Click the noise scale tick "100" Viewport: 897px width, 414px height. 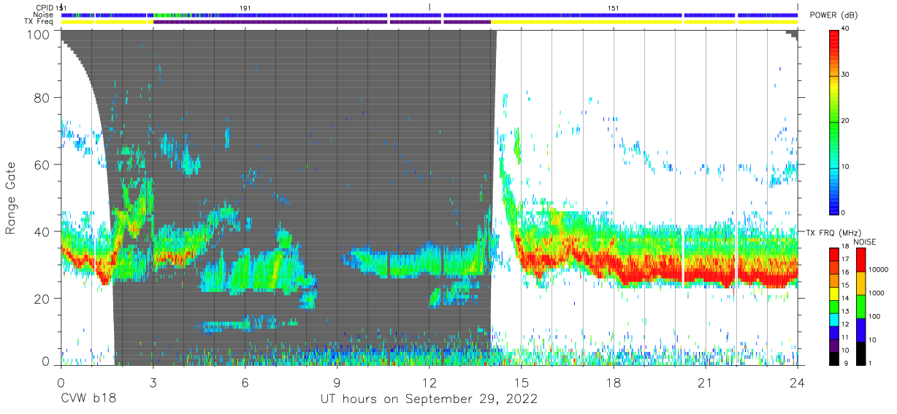pos(874,317)
